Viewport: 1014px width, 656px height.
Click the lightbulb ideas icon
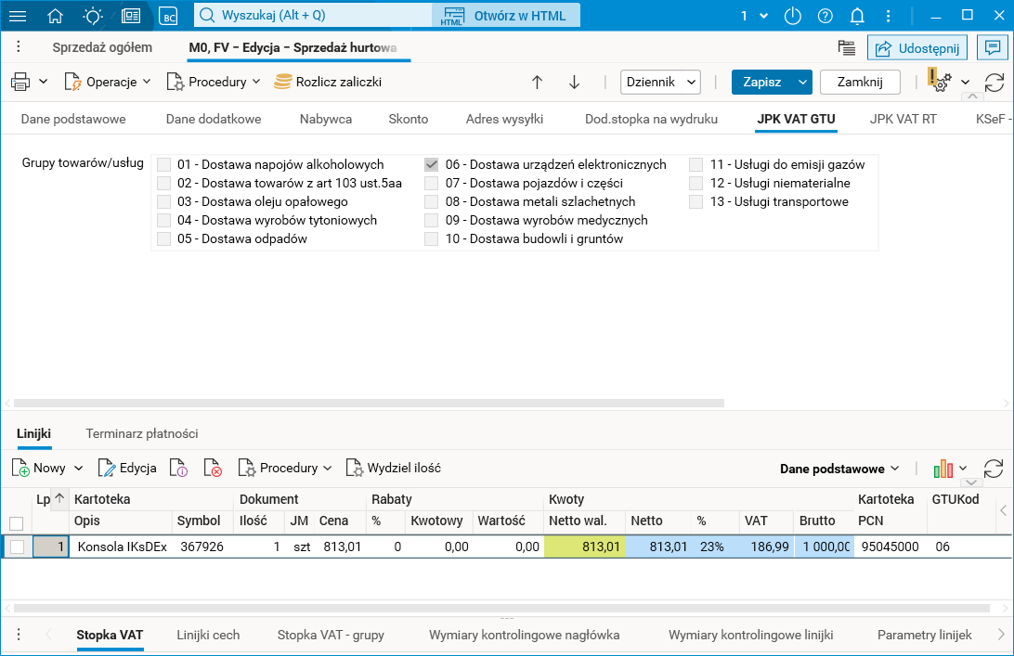coord(93,16)
